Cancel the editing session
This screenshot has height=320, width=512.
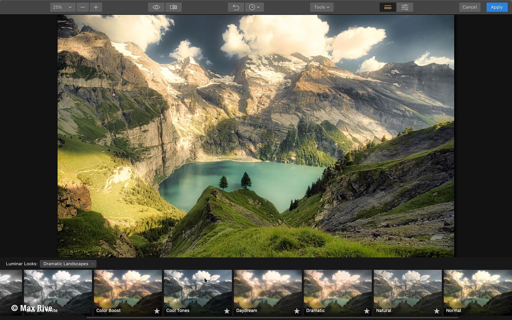[469, 7]
